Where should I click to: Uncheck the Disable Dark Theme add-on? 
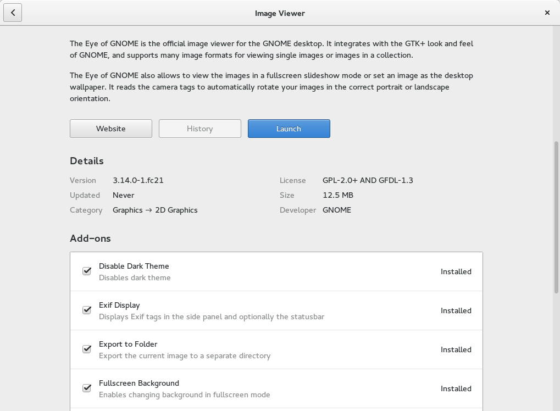tap(87, 271)
